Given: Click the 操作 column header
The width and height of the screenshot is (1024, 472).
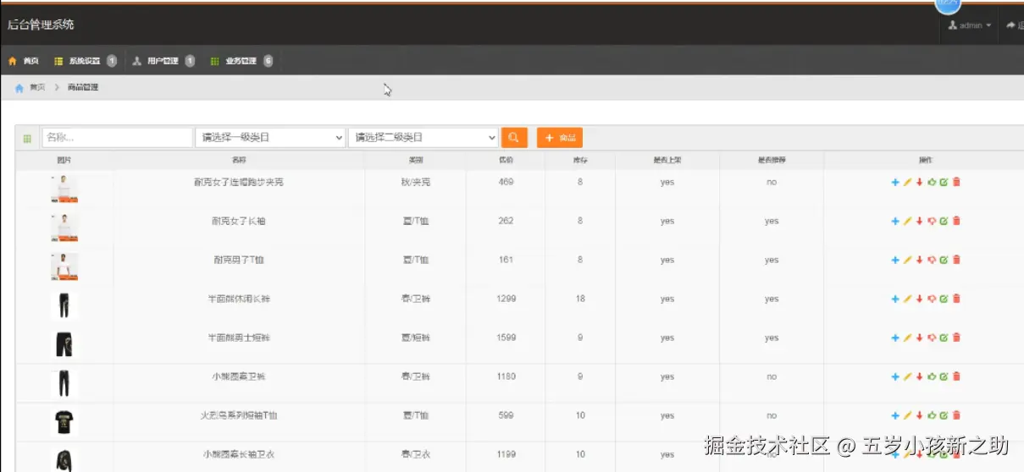Looking at the screenshot, I should (x=926, y=160).
